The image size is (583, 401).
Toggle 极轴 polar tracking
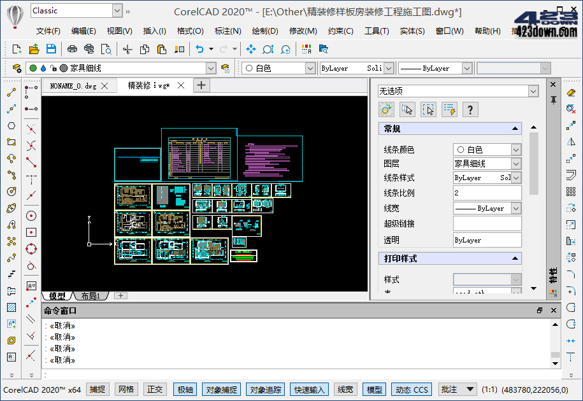pyautogui.click(x=185, y=389)
